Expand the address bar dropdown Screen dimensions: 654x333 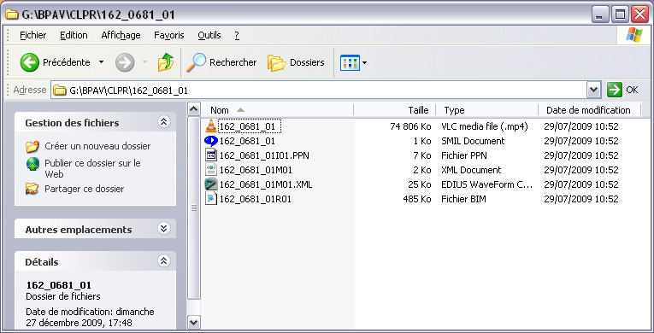tap(593, 90)
